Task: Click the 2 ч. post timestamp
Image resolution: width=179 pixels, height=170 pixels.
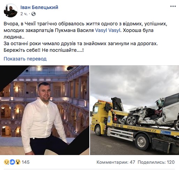Action: point(24,14)
